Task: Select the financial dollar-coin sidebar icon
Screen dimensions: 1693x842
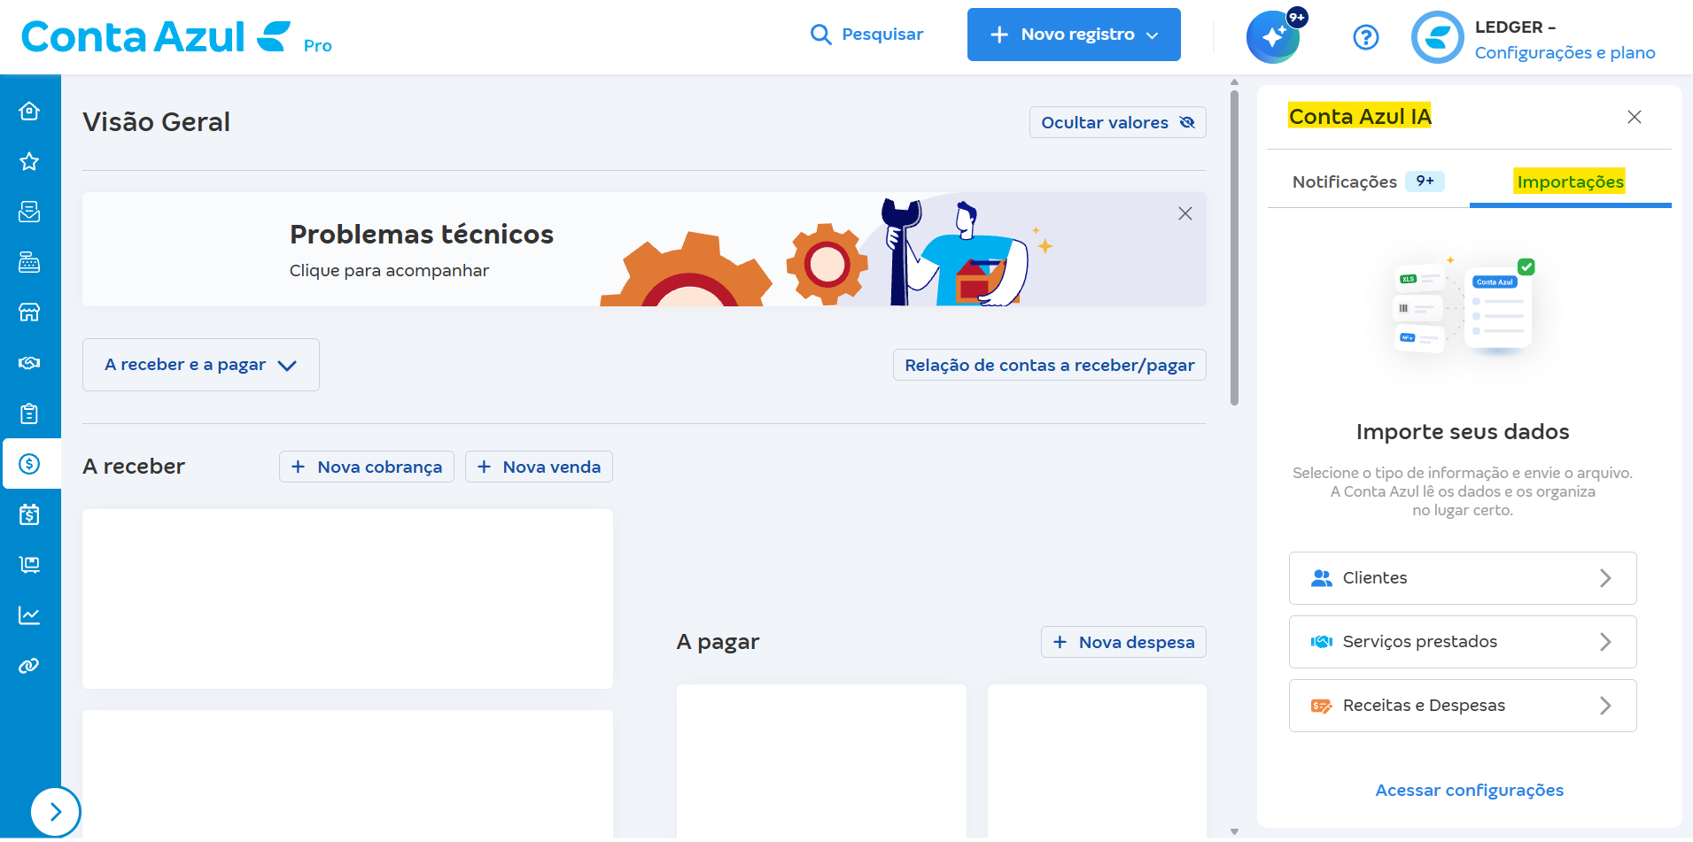Action: pyautogui.click(x=29, y=464)
